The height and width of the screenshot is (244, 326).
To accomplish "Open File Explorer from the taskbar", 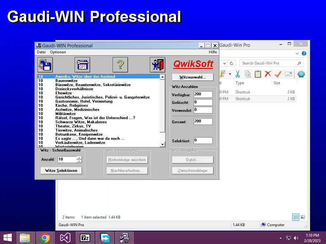I will pos(25,238).
